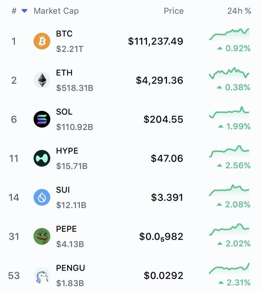Open the Solana coin icon

tap(42, 119)
